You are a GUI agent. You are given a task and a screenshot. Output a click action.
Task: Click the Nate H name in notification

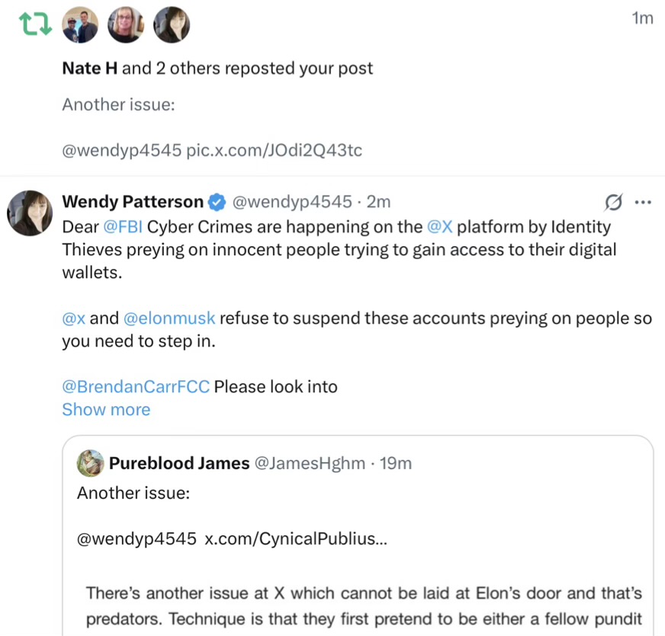(x=90, y=68)
